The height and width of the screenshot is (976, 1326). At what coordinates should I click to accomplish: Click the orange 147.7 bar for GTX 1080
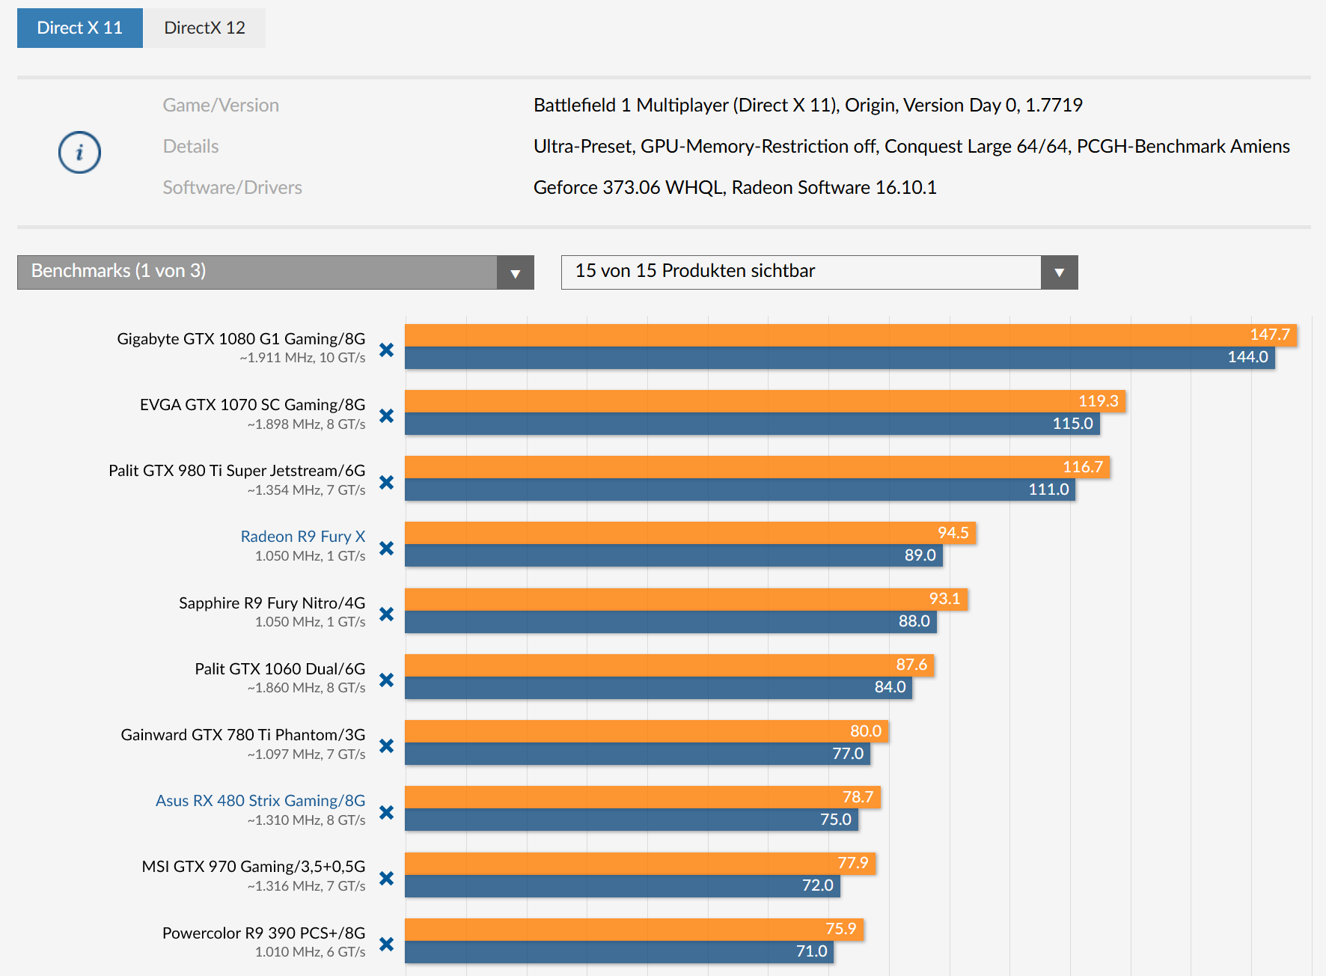click(x=823, y=335)
